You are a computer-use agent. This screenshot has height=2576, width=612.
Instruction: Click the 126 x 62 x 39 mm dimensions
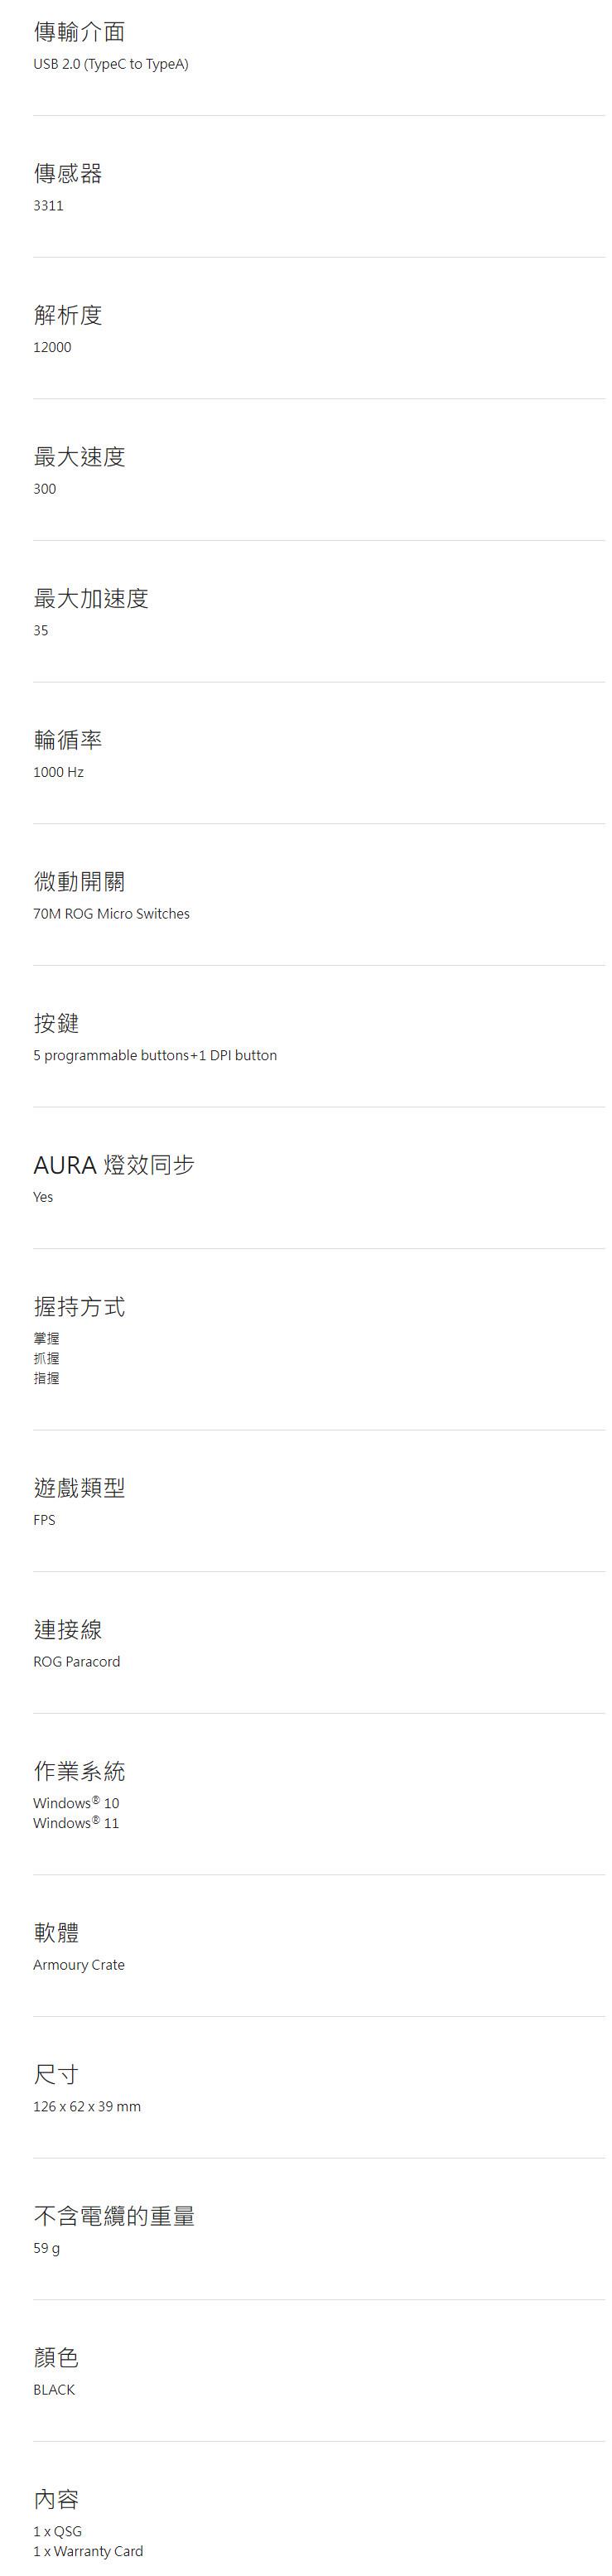pyautogui.click(x=87, y=2106)
